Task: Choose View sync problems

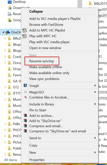Action: (x=44, y=79)
